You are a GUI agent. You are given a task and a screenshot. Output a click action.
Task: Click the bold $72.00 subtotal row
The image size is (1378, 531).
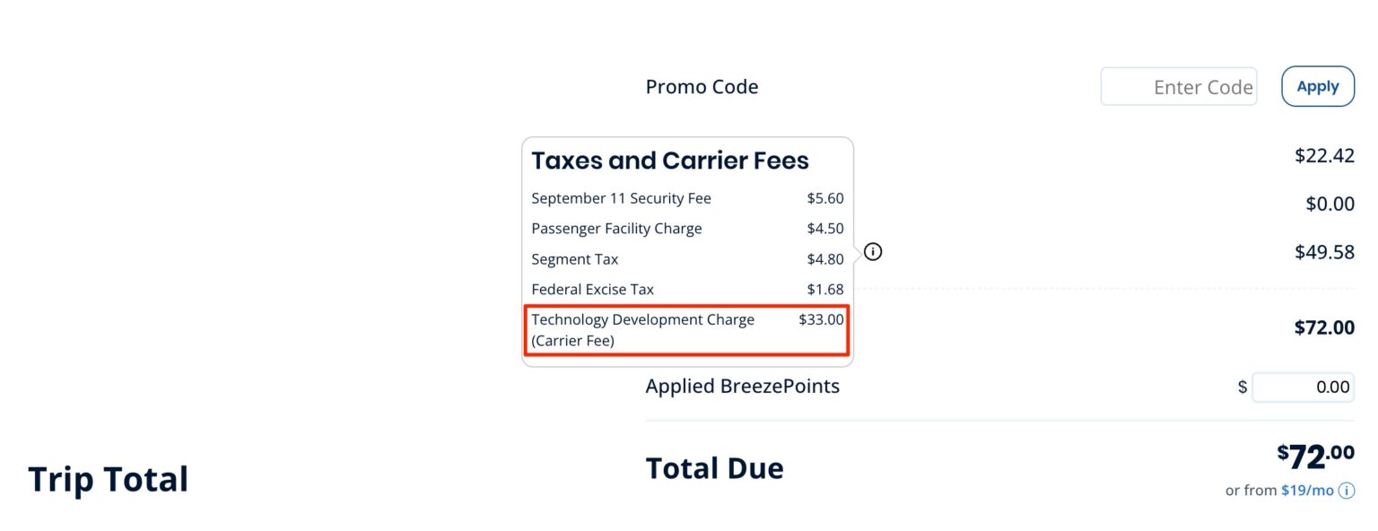pyautogui.click(x=1326, y=327)
